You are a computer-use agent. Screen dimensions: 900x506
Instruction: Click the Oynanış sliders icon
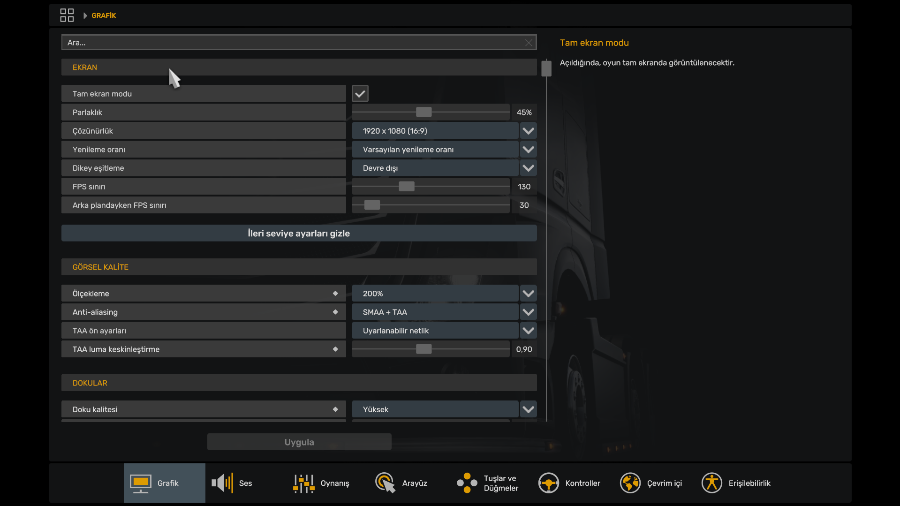coord(303,483)
